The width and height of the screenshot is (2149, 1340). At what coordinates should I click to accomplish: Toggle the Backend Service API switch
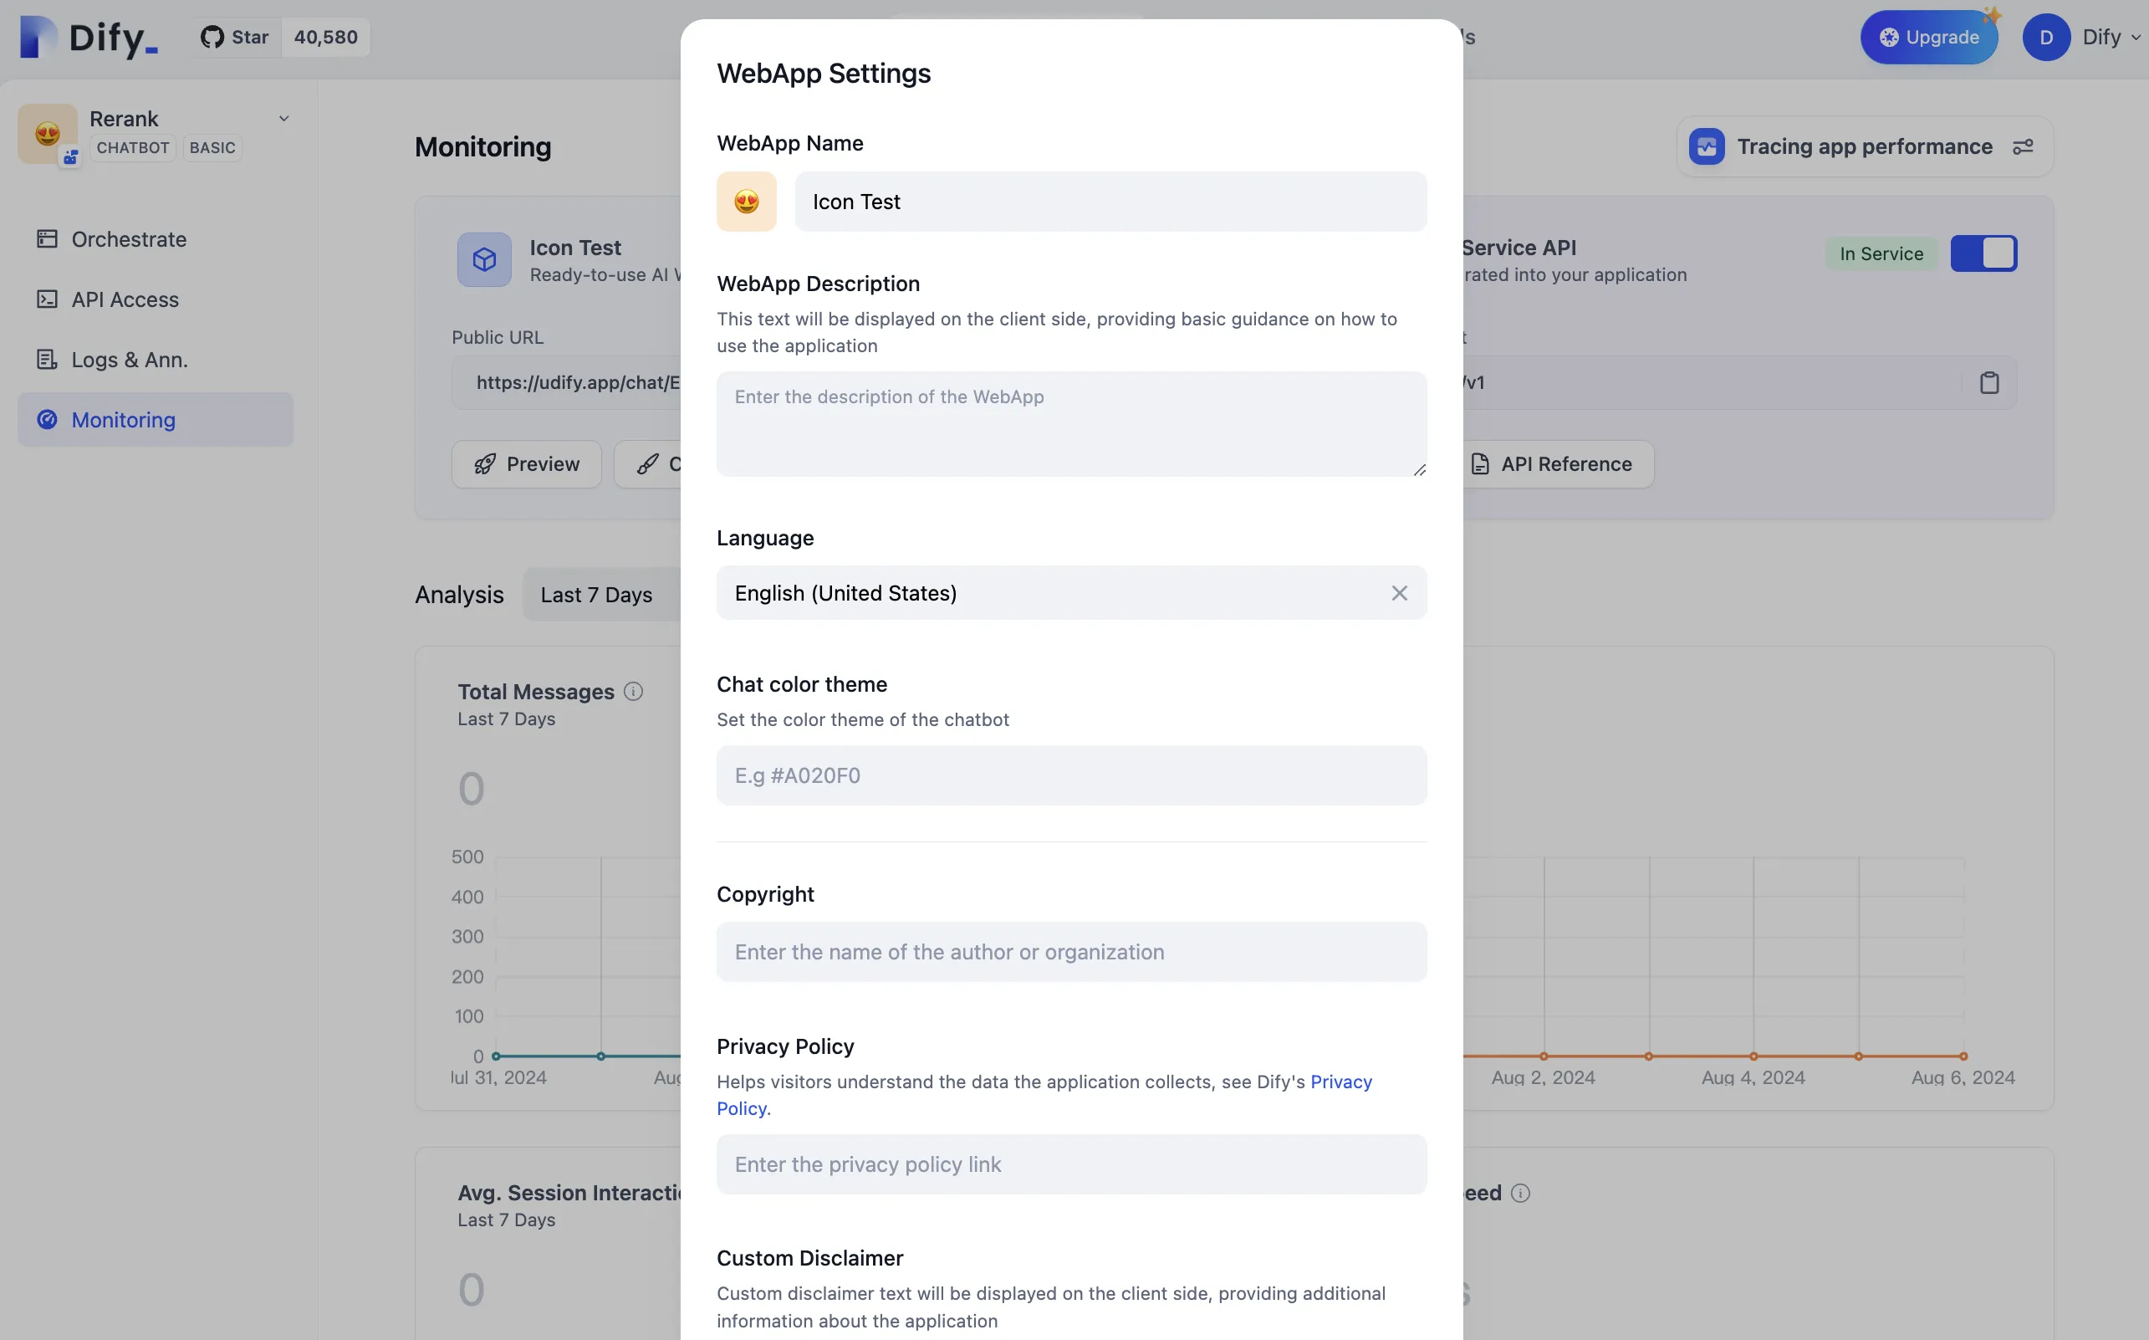coord(1983,254)
